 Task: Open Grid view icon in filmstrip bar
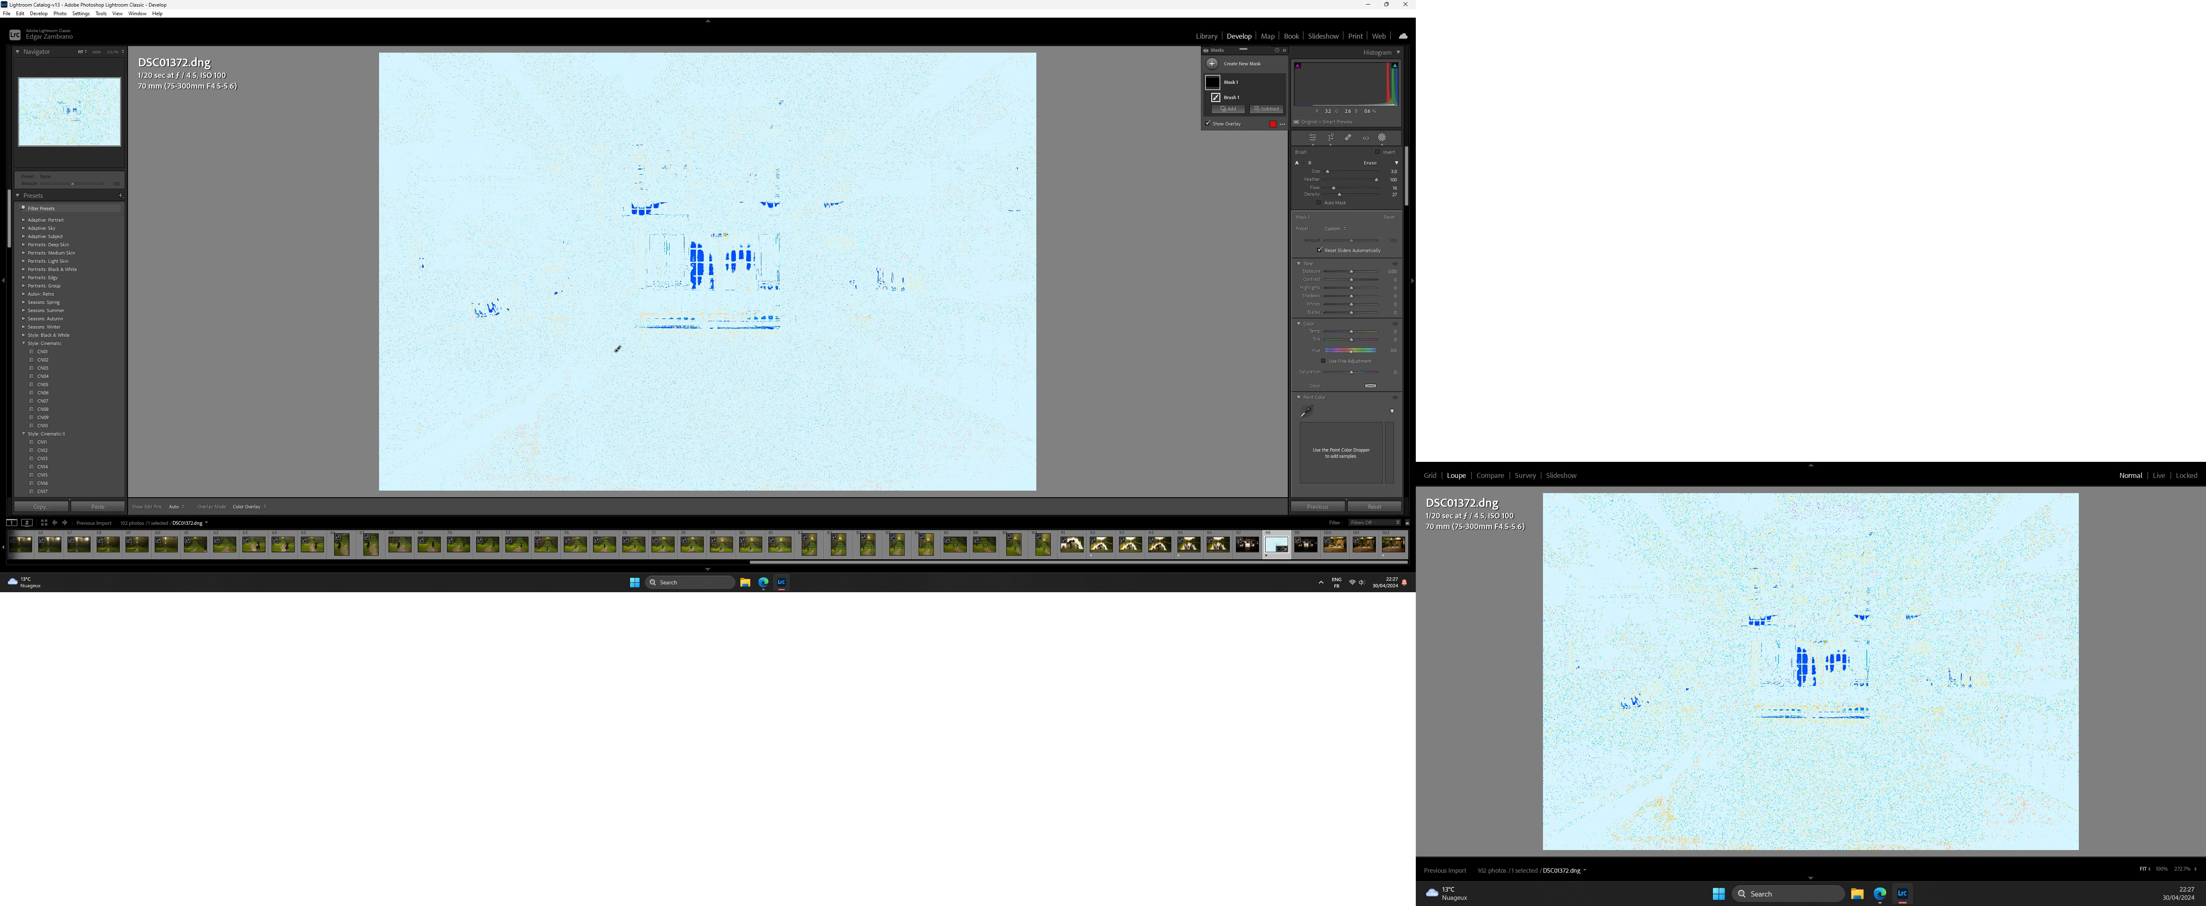coord(44,523)
